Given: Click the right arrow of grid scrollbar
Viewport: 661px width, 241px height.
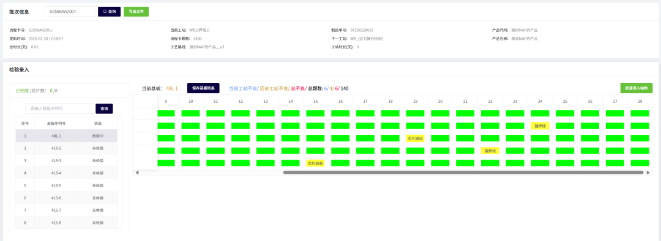Looking at the screenshot, I should click(648, 172).
